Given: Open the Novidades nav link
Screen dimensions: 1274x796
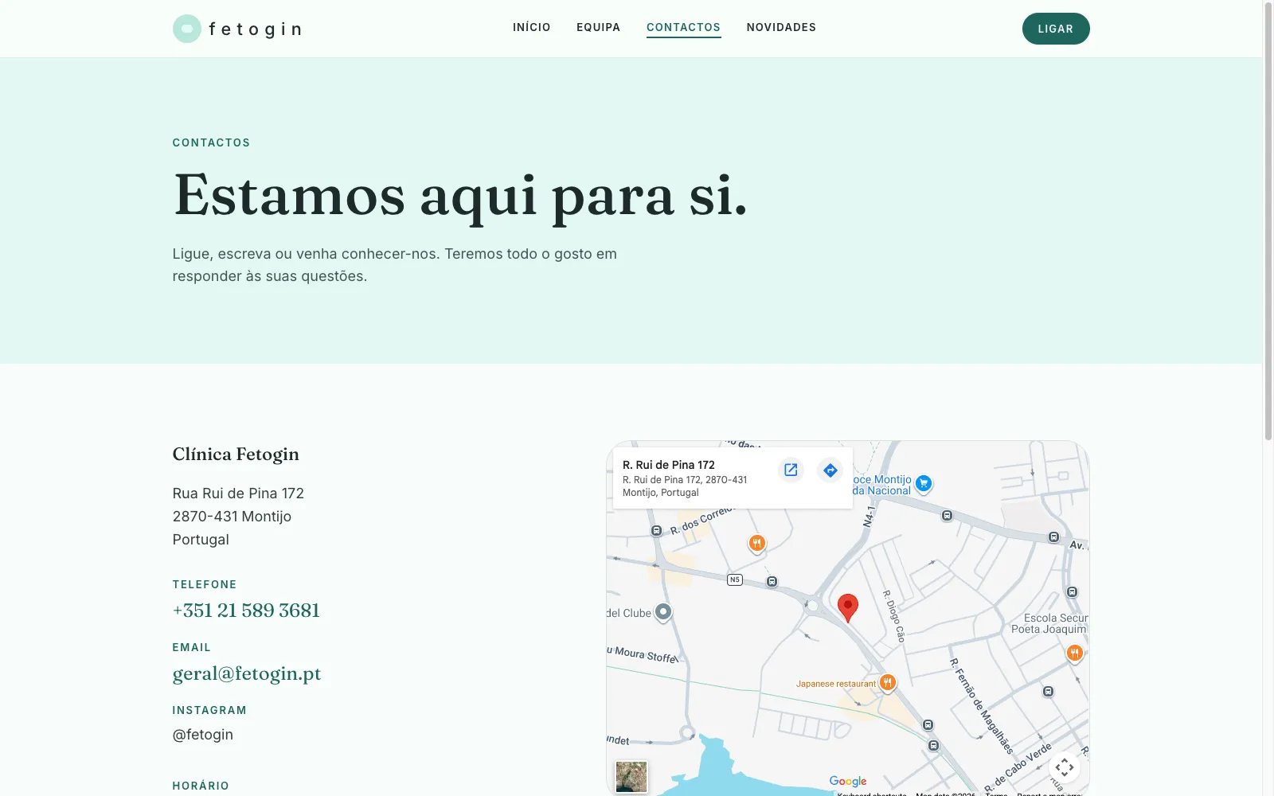Looking at the screenshot, I should (781, 27).
